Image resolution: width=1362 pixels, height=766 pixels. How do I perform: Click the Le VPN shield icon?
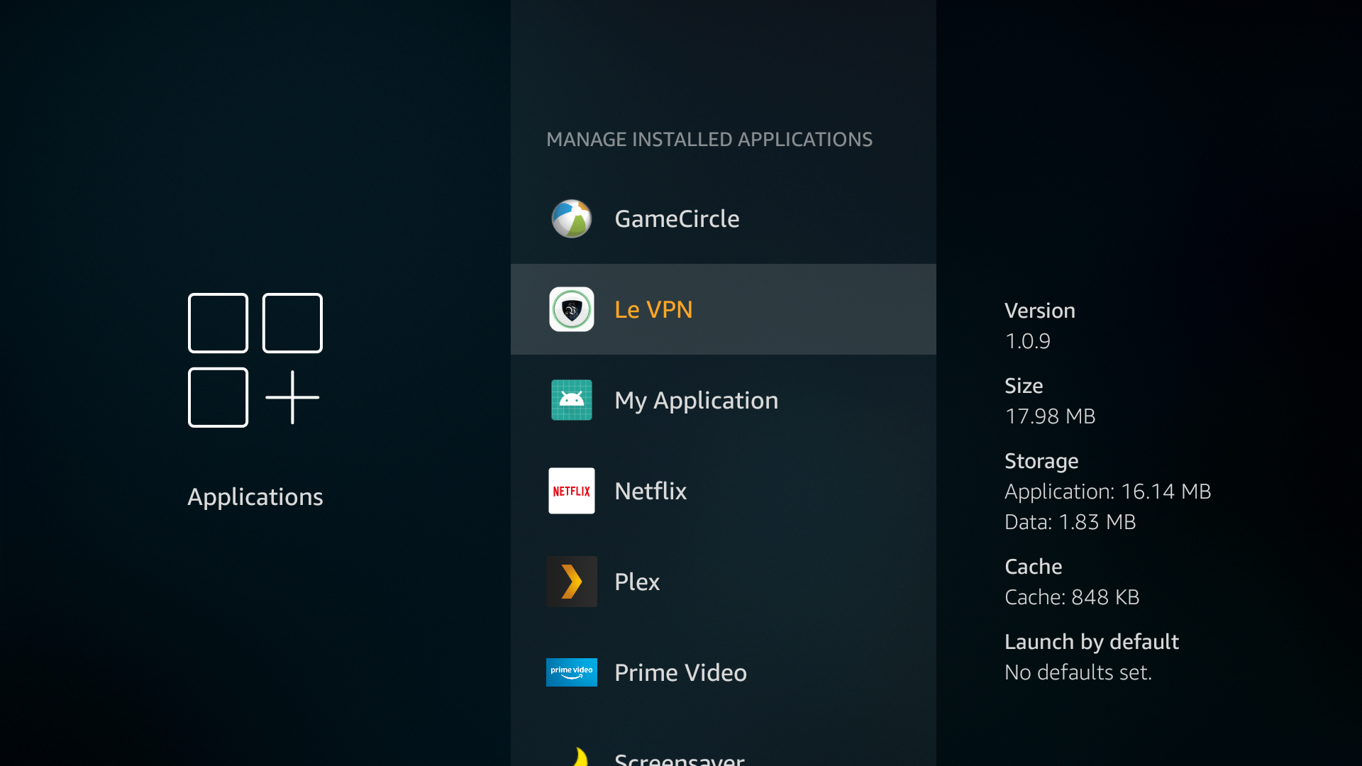pyautogui.click(x=571, y=309)
